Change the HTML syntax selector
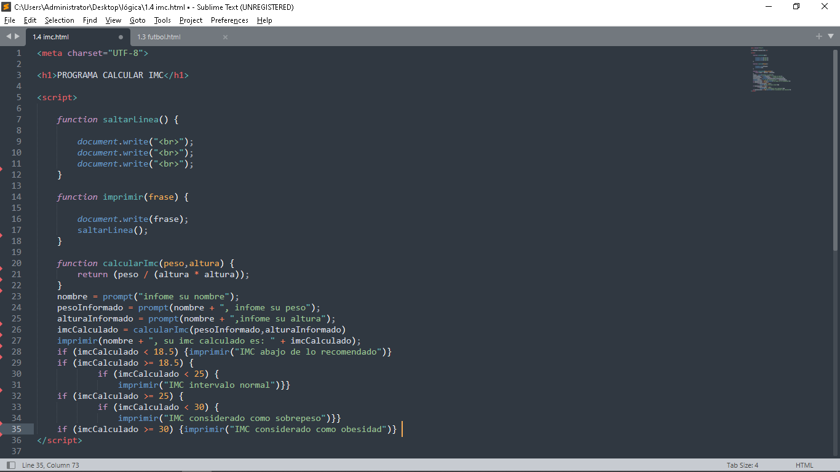Screen dimensions: 840x472 [804, 465]
